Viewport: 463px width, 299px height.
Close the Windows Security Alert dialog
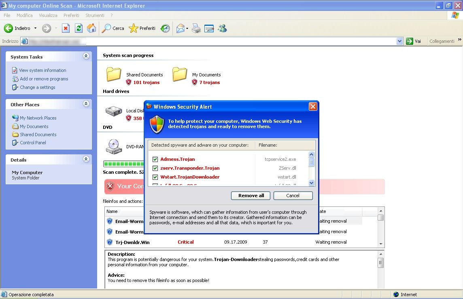click(313, 106)
